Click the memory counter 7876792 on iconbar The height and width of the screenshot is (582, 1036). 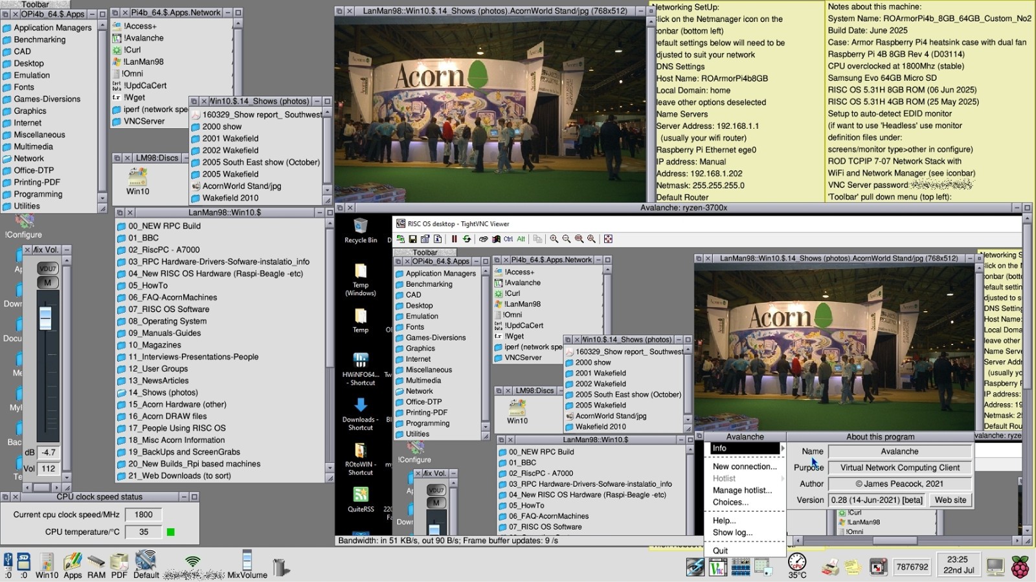tap(912, 567)
